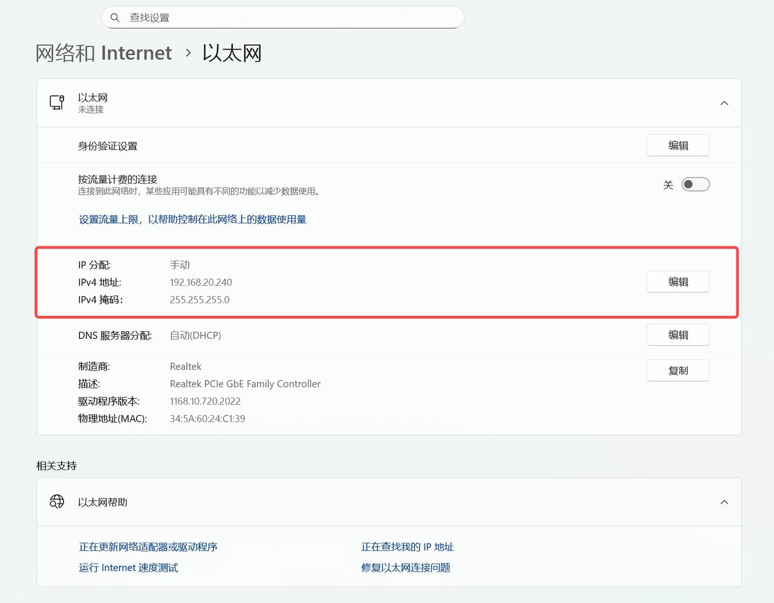The image size is (774, 603).
Task: Toggle the metered connection switch
Action: click(x=695, y=184)
